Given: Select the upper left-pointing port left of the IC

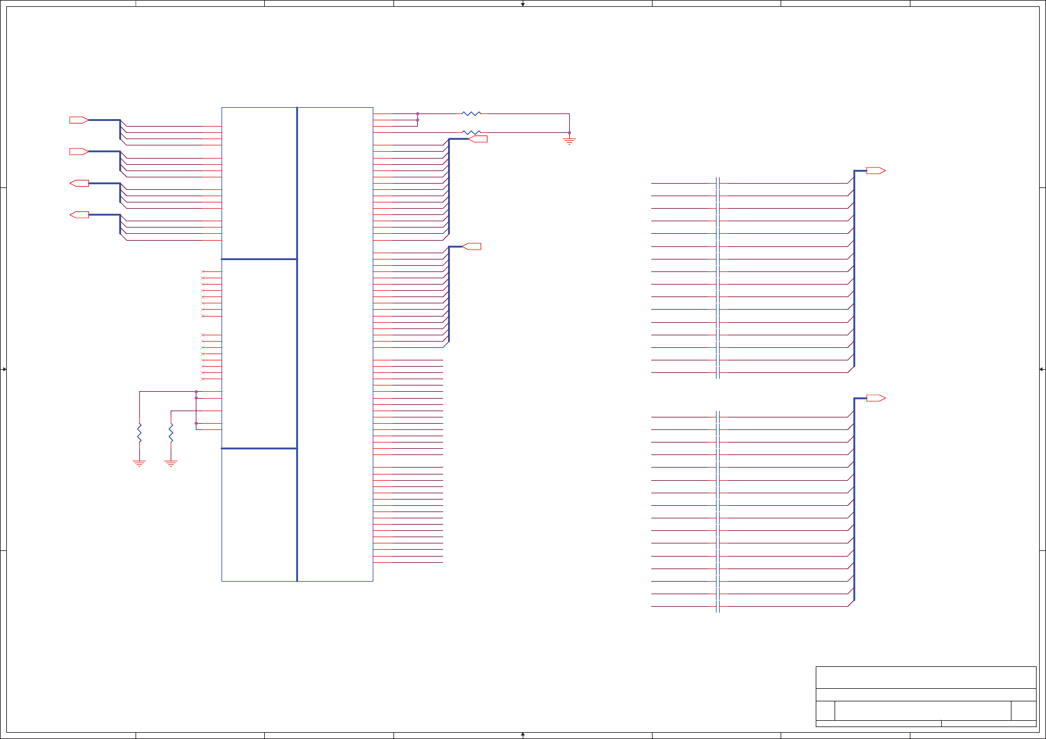Looking at the screenshot, I should 79,183.
